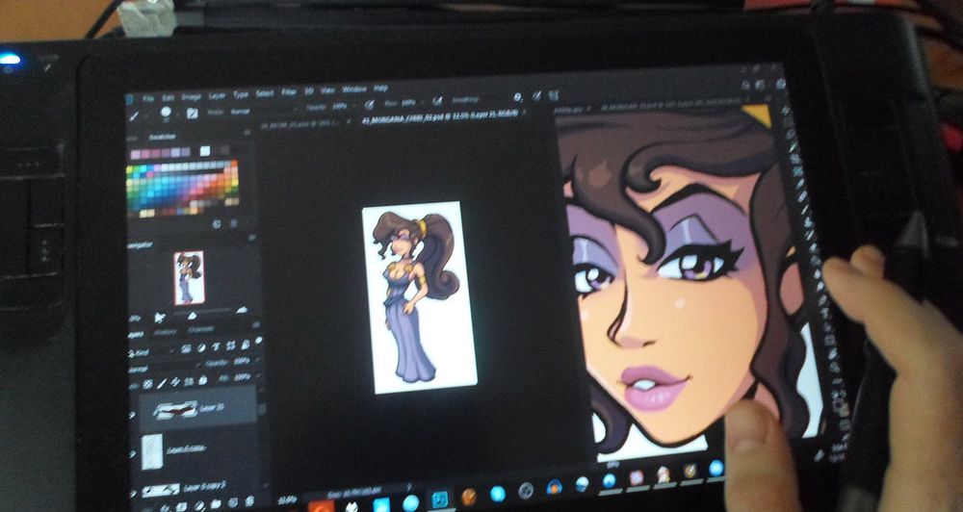Image resolution: width=963 pixels, height=512 pixels.
Task: Filter layers by adjustment layers icon
Action: click(201, 347)
